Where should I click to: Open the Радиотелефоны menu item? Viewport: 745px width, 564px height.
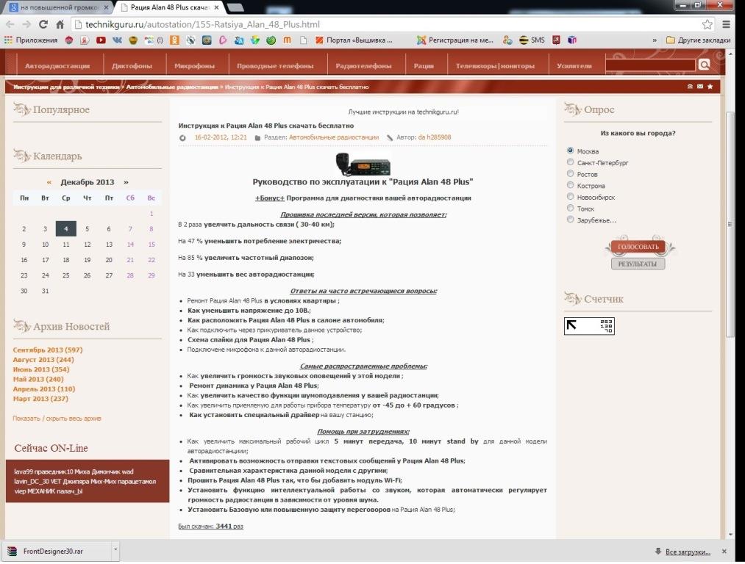pyautogui.click(x=363, y=66)
